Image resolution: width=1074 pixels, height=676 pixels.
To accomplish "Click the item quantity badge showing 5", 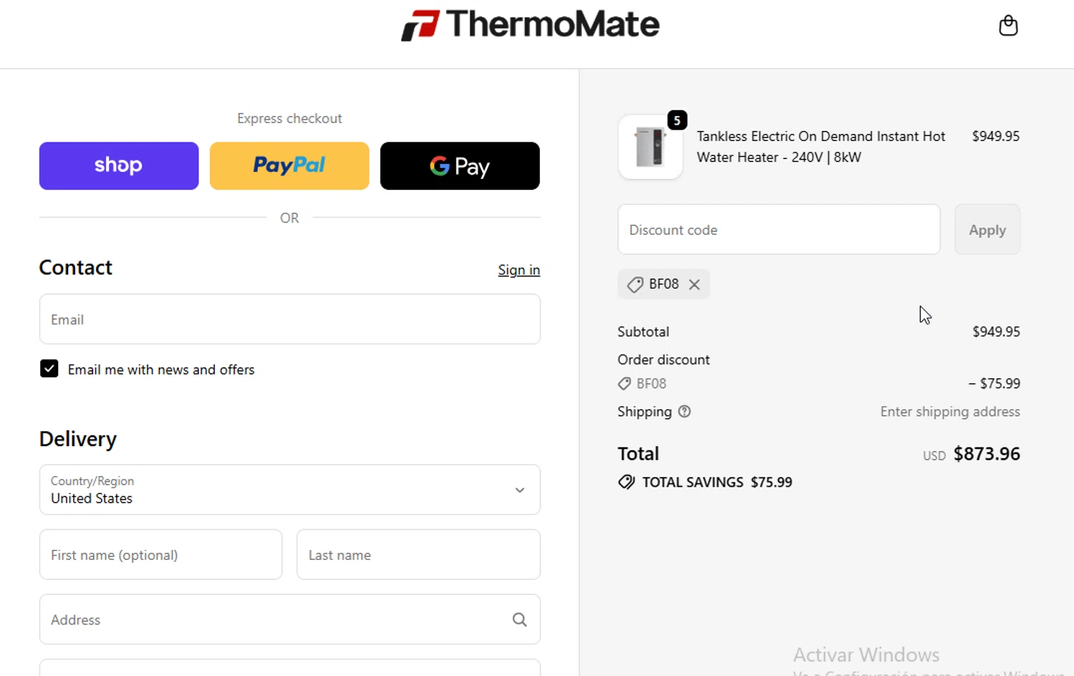I will (x=677, y=120).
